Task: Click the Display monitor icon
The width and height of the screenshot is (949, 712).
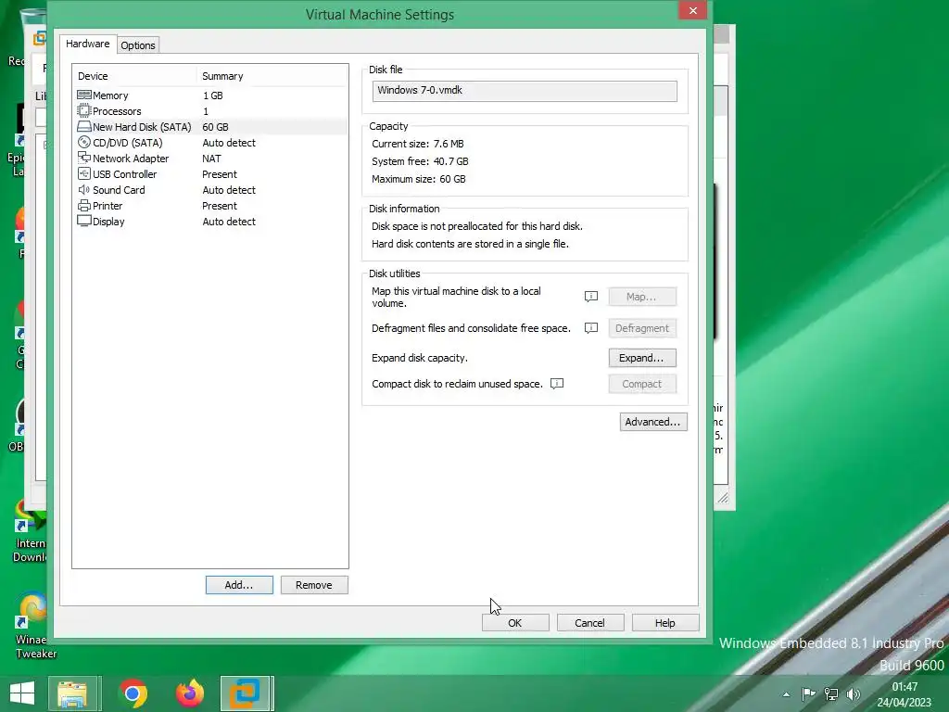Action: [84, 221]
